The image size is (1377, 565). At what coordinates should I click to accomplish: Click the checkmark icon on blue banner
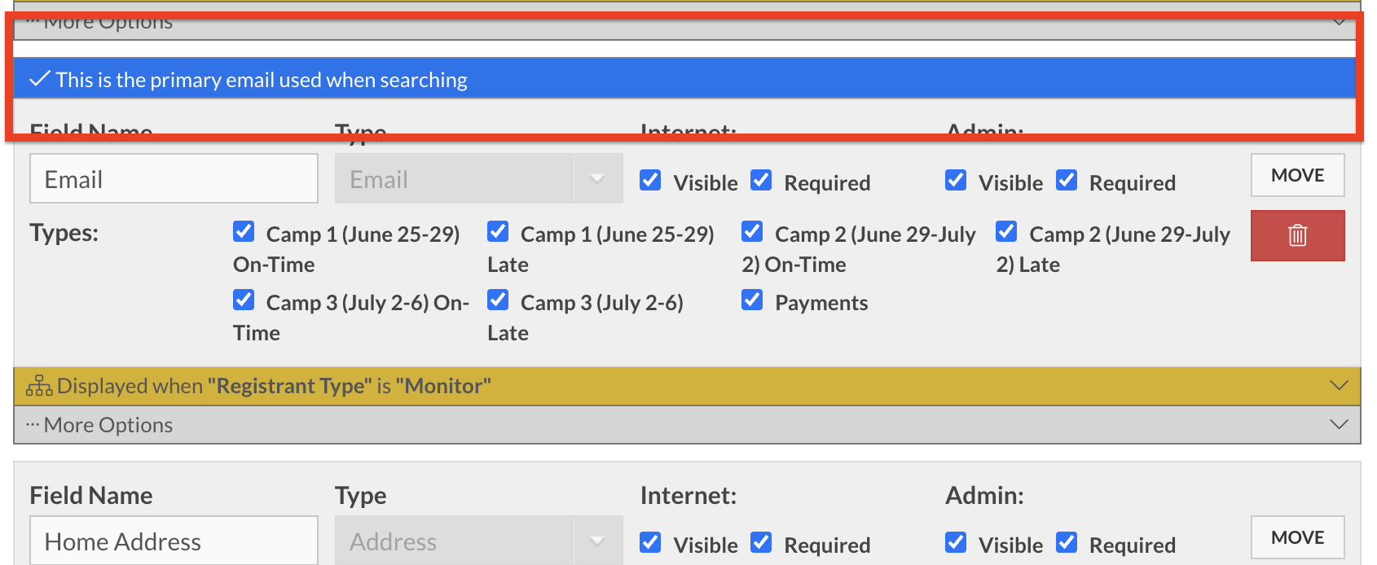coord(40,80)
